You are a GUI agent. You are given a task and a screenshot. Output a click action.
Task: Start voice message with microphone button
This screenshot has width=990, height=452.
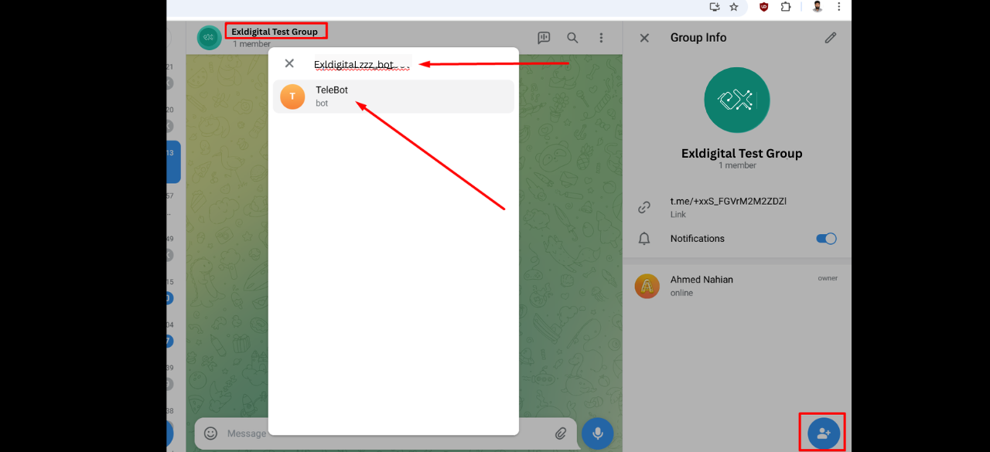point(597,433)
